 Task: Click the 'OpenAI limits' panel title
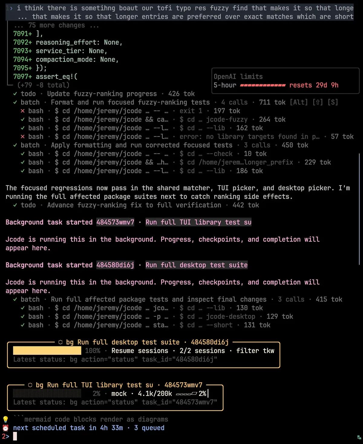[x=238, y=77]
